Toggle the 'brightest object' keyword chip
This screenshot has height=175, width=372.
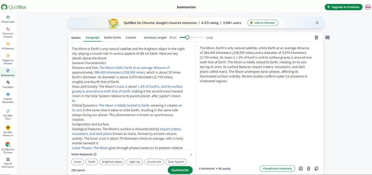[112, 162]
